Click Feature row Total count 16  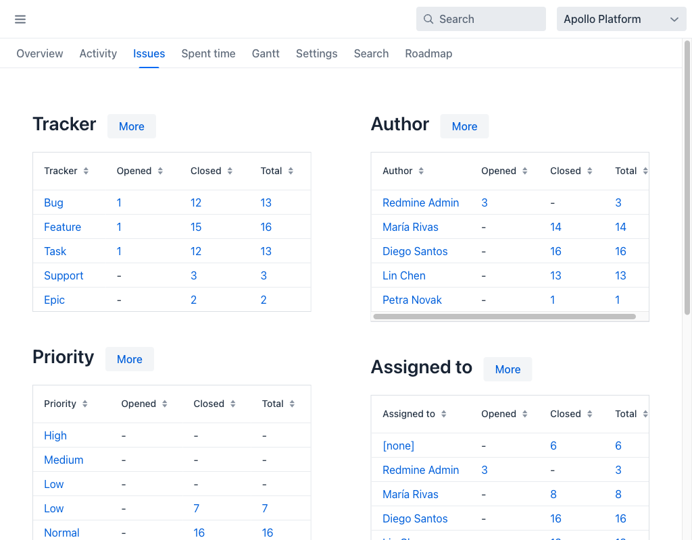[266, 227]
